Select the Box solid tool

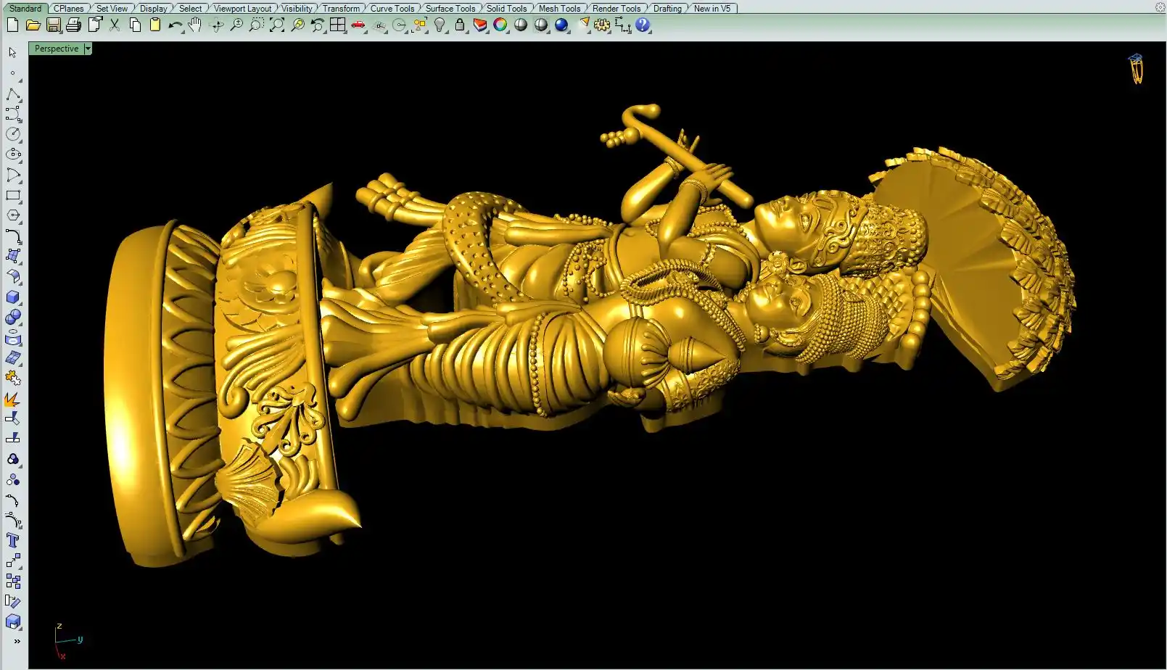12,297
